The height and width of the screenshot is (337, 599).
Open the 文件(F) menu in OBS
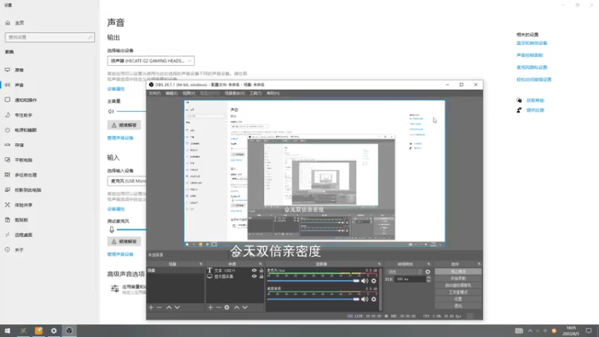pyautogui.click(x=154, y=93)
